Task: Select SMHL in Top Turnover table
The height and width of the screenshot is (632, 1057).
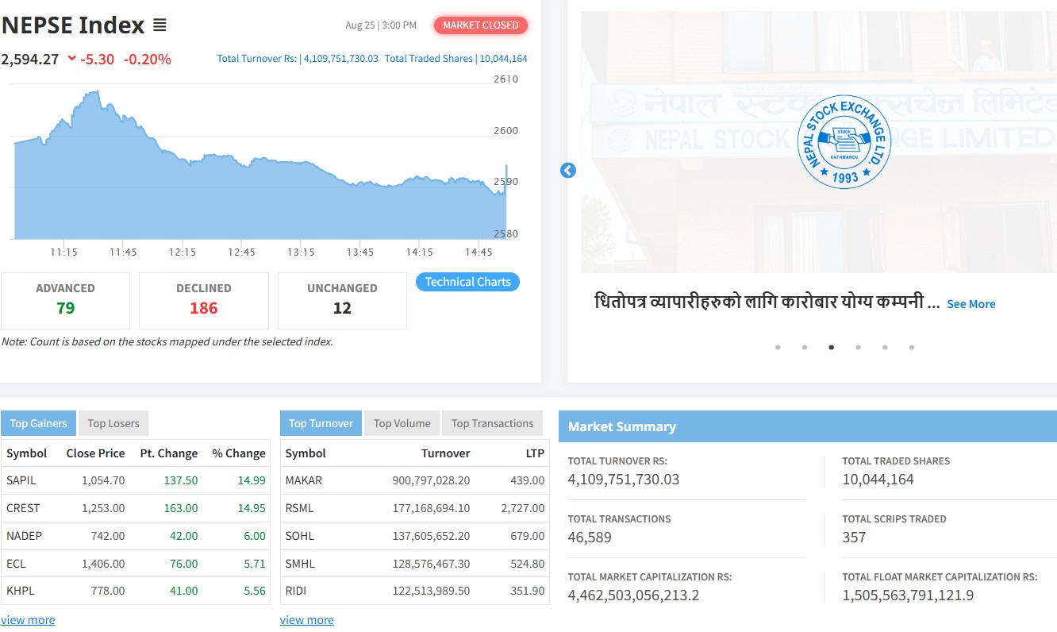Action: pyautogui.click(x=301, y=564)
